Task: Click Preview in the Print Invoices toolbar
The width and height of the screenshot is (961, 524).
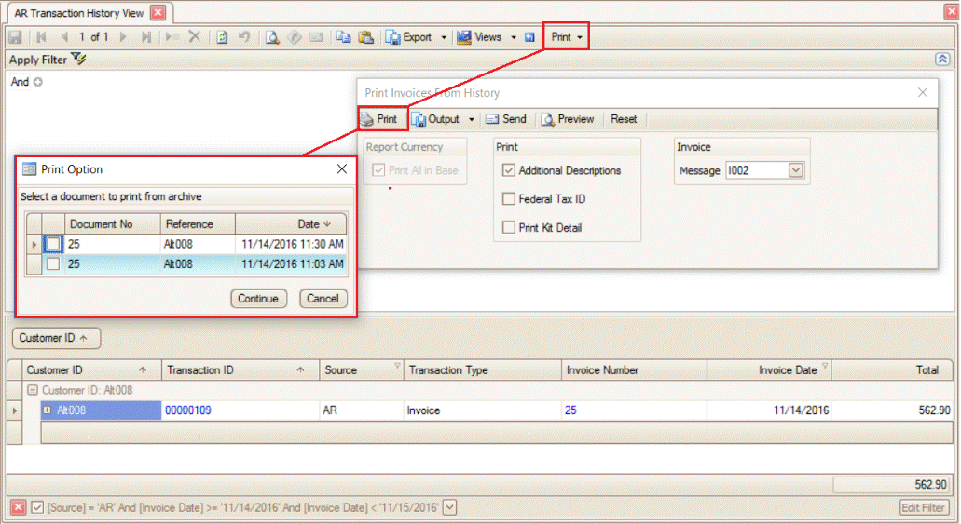Action: [x=568, y=119]
